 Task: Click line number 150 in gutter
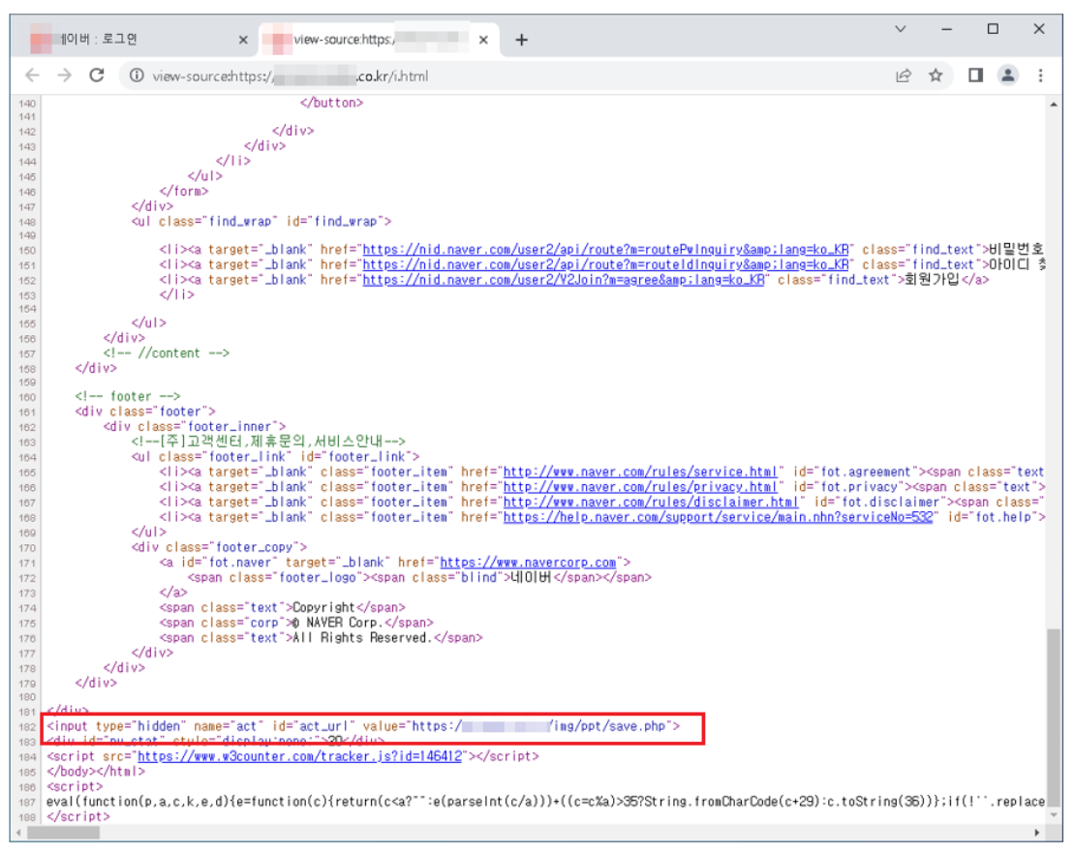coord(27,250)
